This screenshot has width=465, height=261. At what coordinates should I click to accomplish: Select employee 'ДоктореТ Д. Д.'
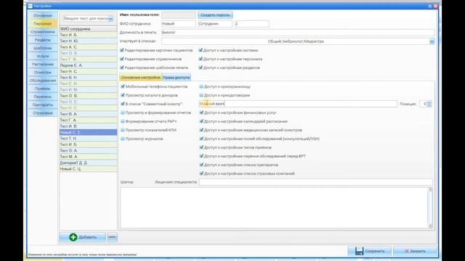[x=89, y=162]
